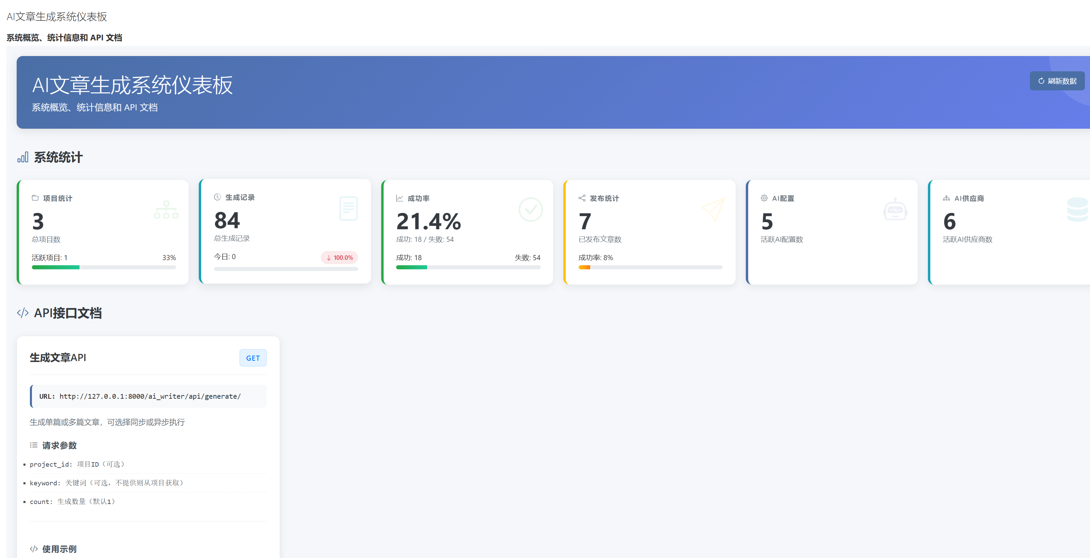Click the bar chart icon beside 系统统计
This screenshot has height=558, width=1090.
(x=23, y=157)
